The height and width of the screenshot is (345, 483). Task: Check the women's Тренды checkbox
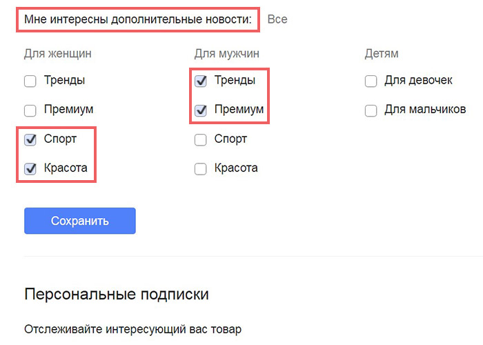30,81
